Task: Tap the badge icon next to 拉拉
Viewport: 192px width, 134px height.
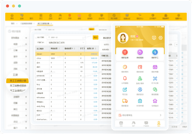Action: click(137, 36)
